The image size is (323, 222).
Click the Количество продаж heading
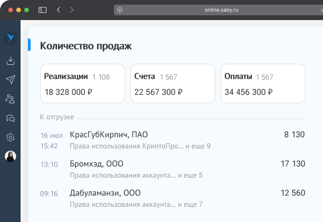tap(85, 46)
